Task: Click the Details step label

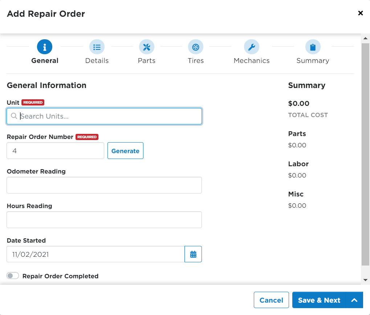Action: coord(97,61)
